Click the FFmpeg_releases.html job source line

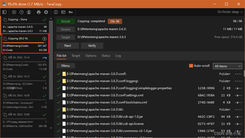[x=18, y=122]
